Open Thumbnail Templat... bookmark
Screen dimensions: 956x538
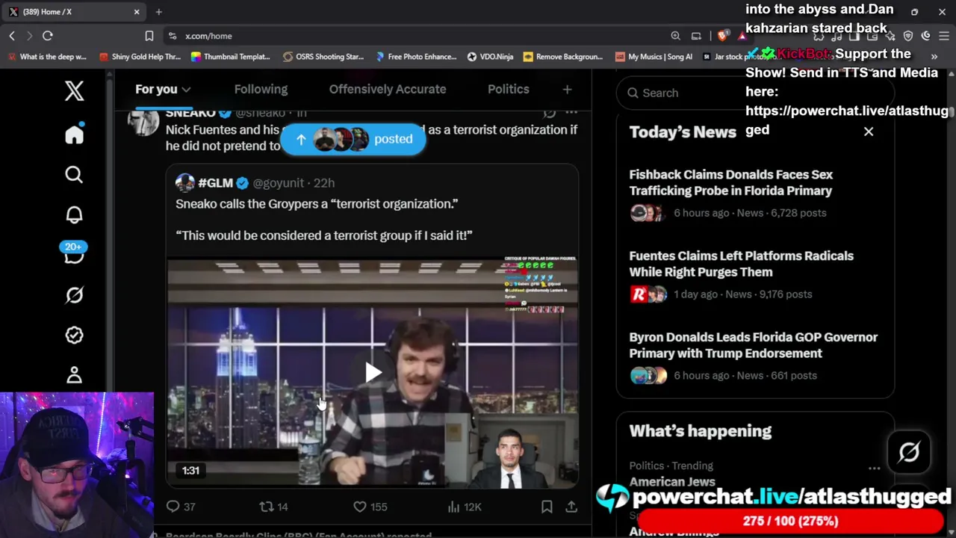[x=231, y=57]
